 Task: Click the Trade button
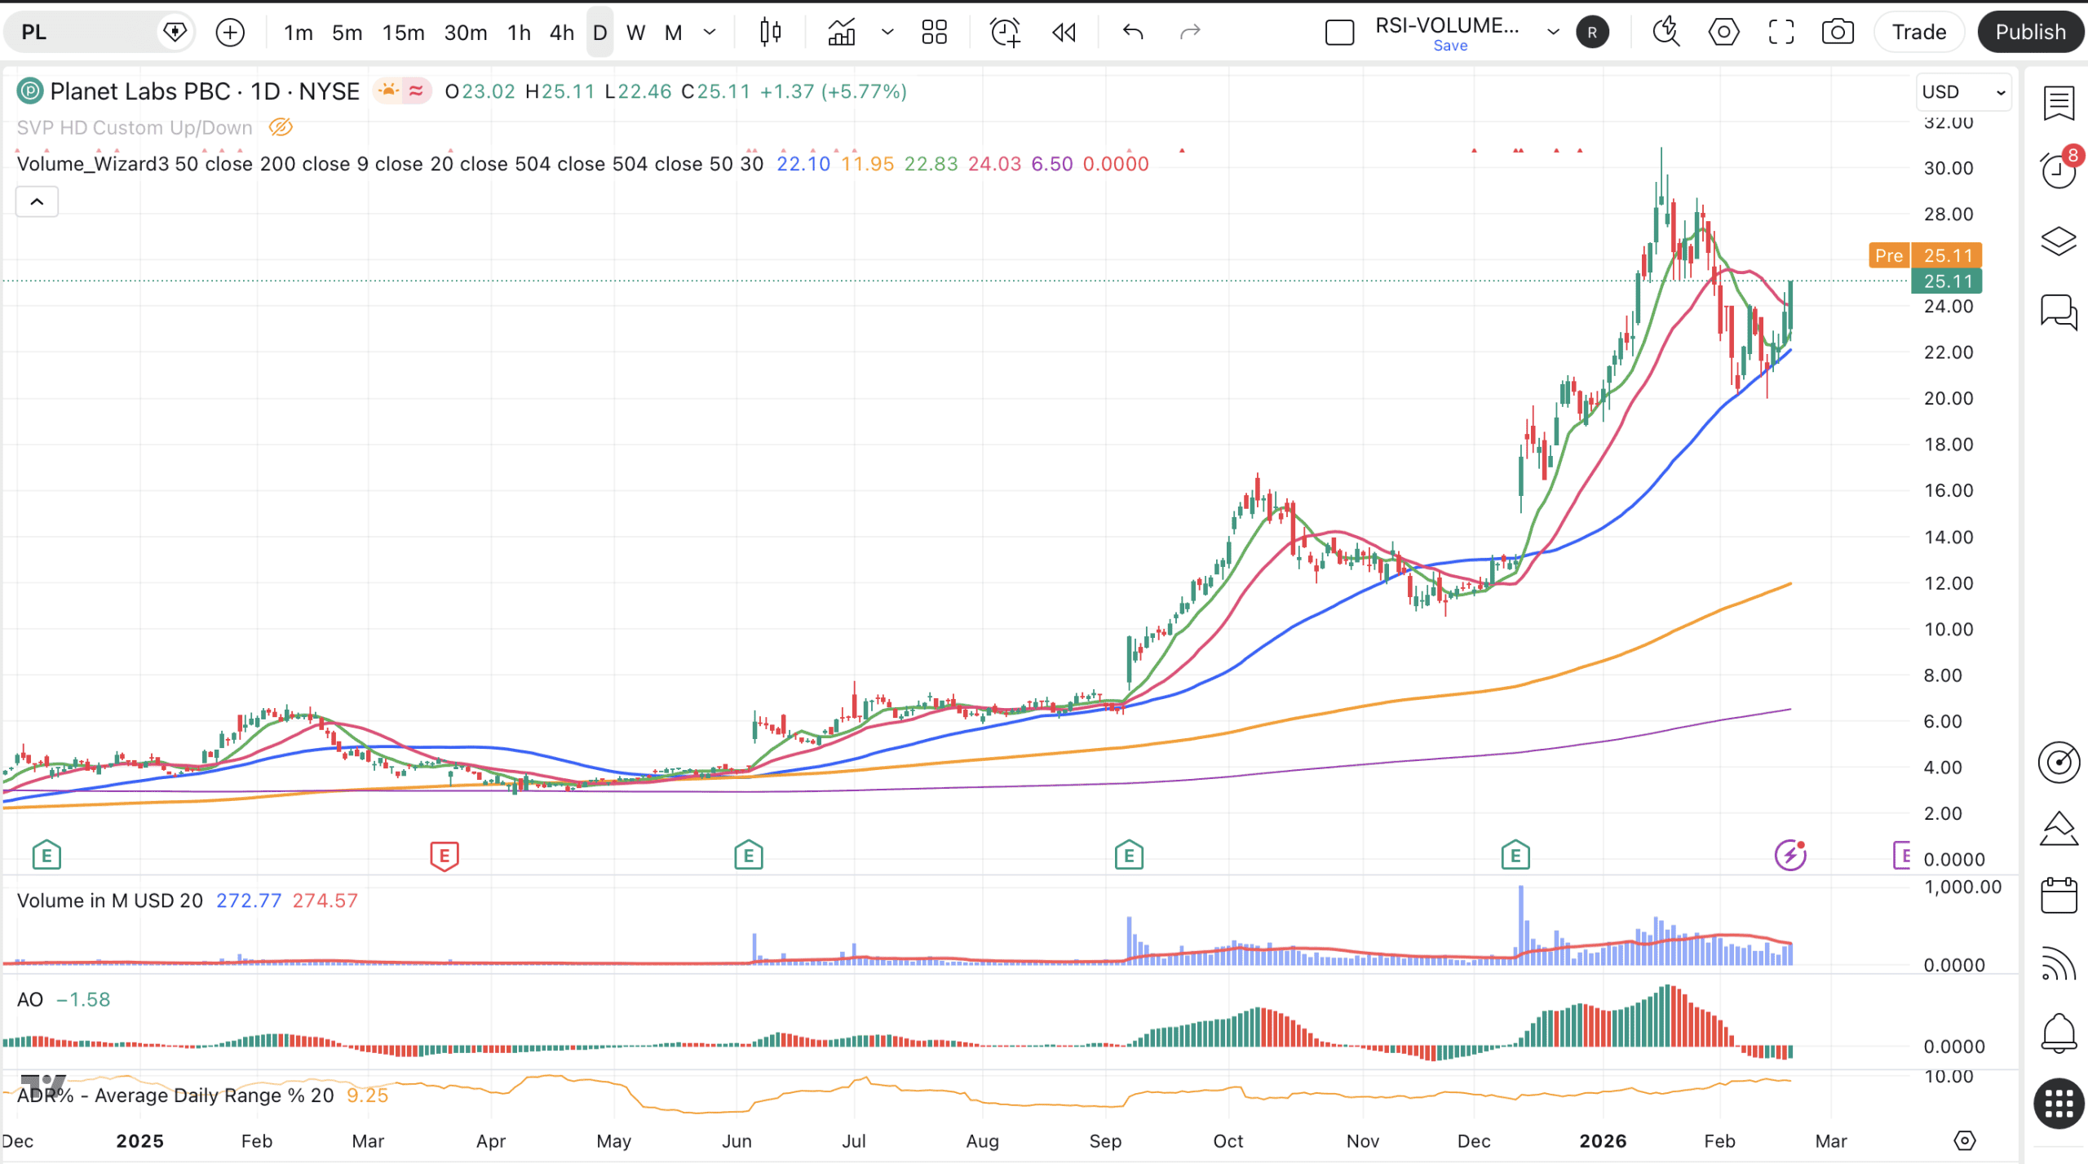(1918, 33)
